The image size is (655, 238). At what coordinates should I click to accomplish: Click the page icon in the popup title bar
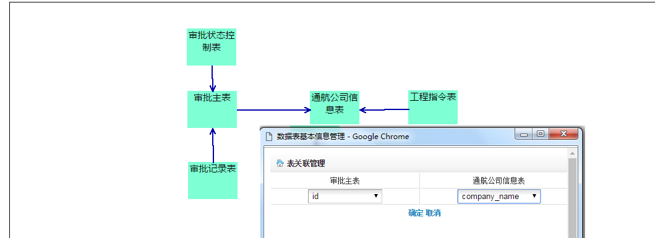click(269, 137)
